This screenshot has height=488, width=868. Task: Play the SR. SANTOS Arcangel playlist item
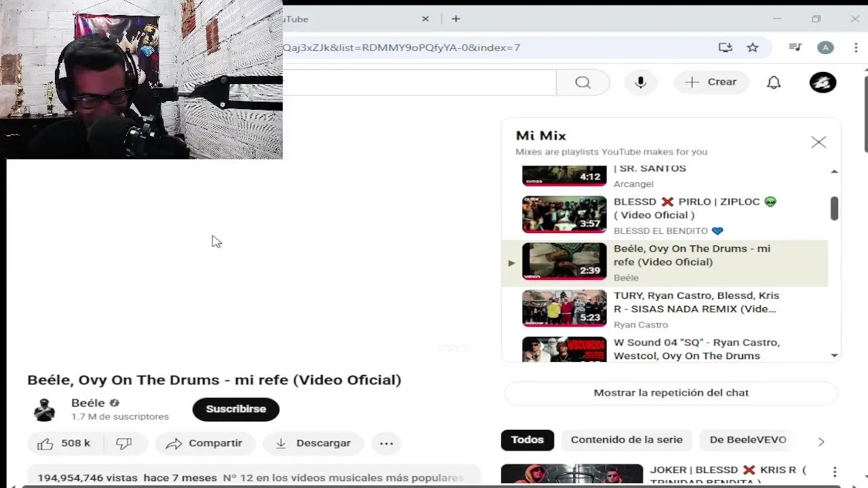[665, 176]
